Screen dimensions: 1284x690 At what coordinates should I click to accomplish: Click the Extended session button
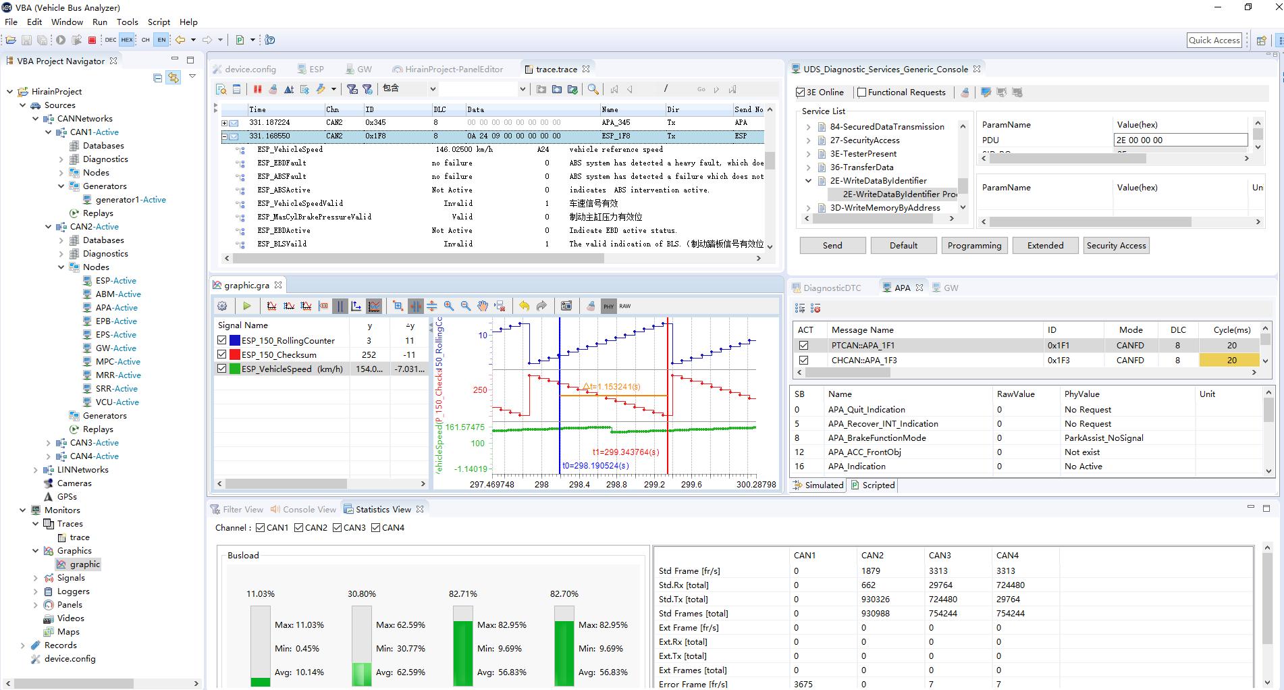1045,246
